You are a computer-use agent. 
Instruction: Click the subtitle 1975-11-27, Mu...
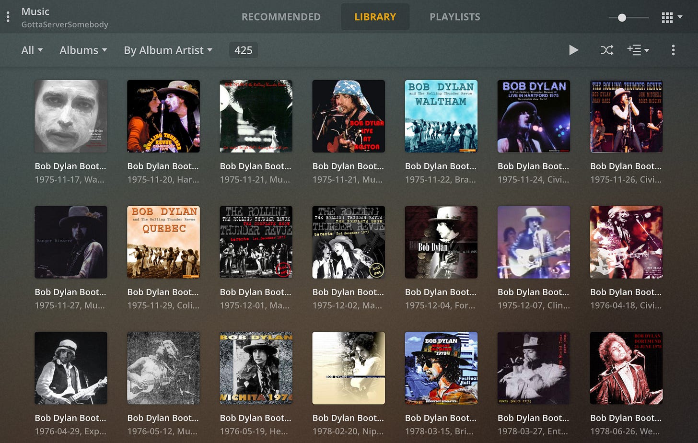[x=70, y=305]
